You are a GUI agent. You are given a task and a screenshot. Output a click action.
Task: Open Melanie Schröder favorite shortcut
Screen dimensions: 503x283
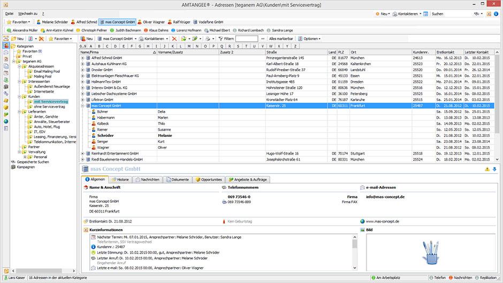[52, 22]
